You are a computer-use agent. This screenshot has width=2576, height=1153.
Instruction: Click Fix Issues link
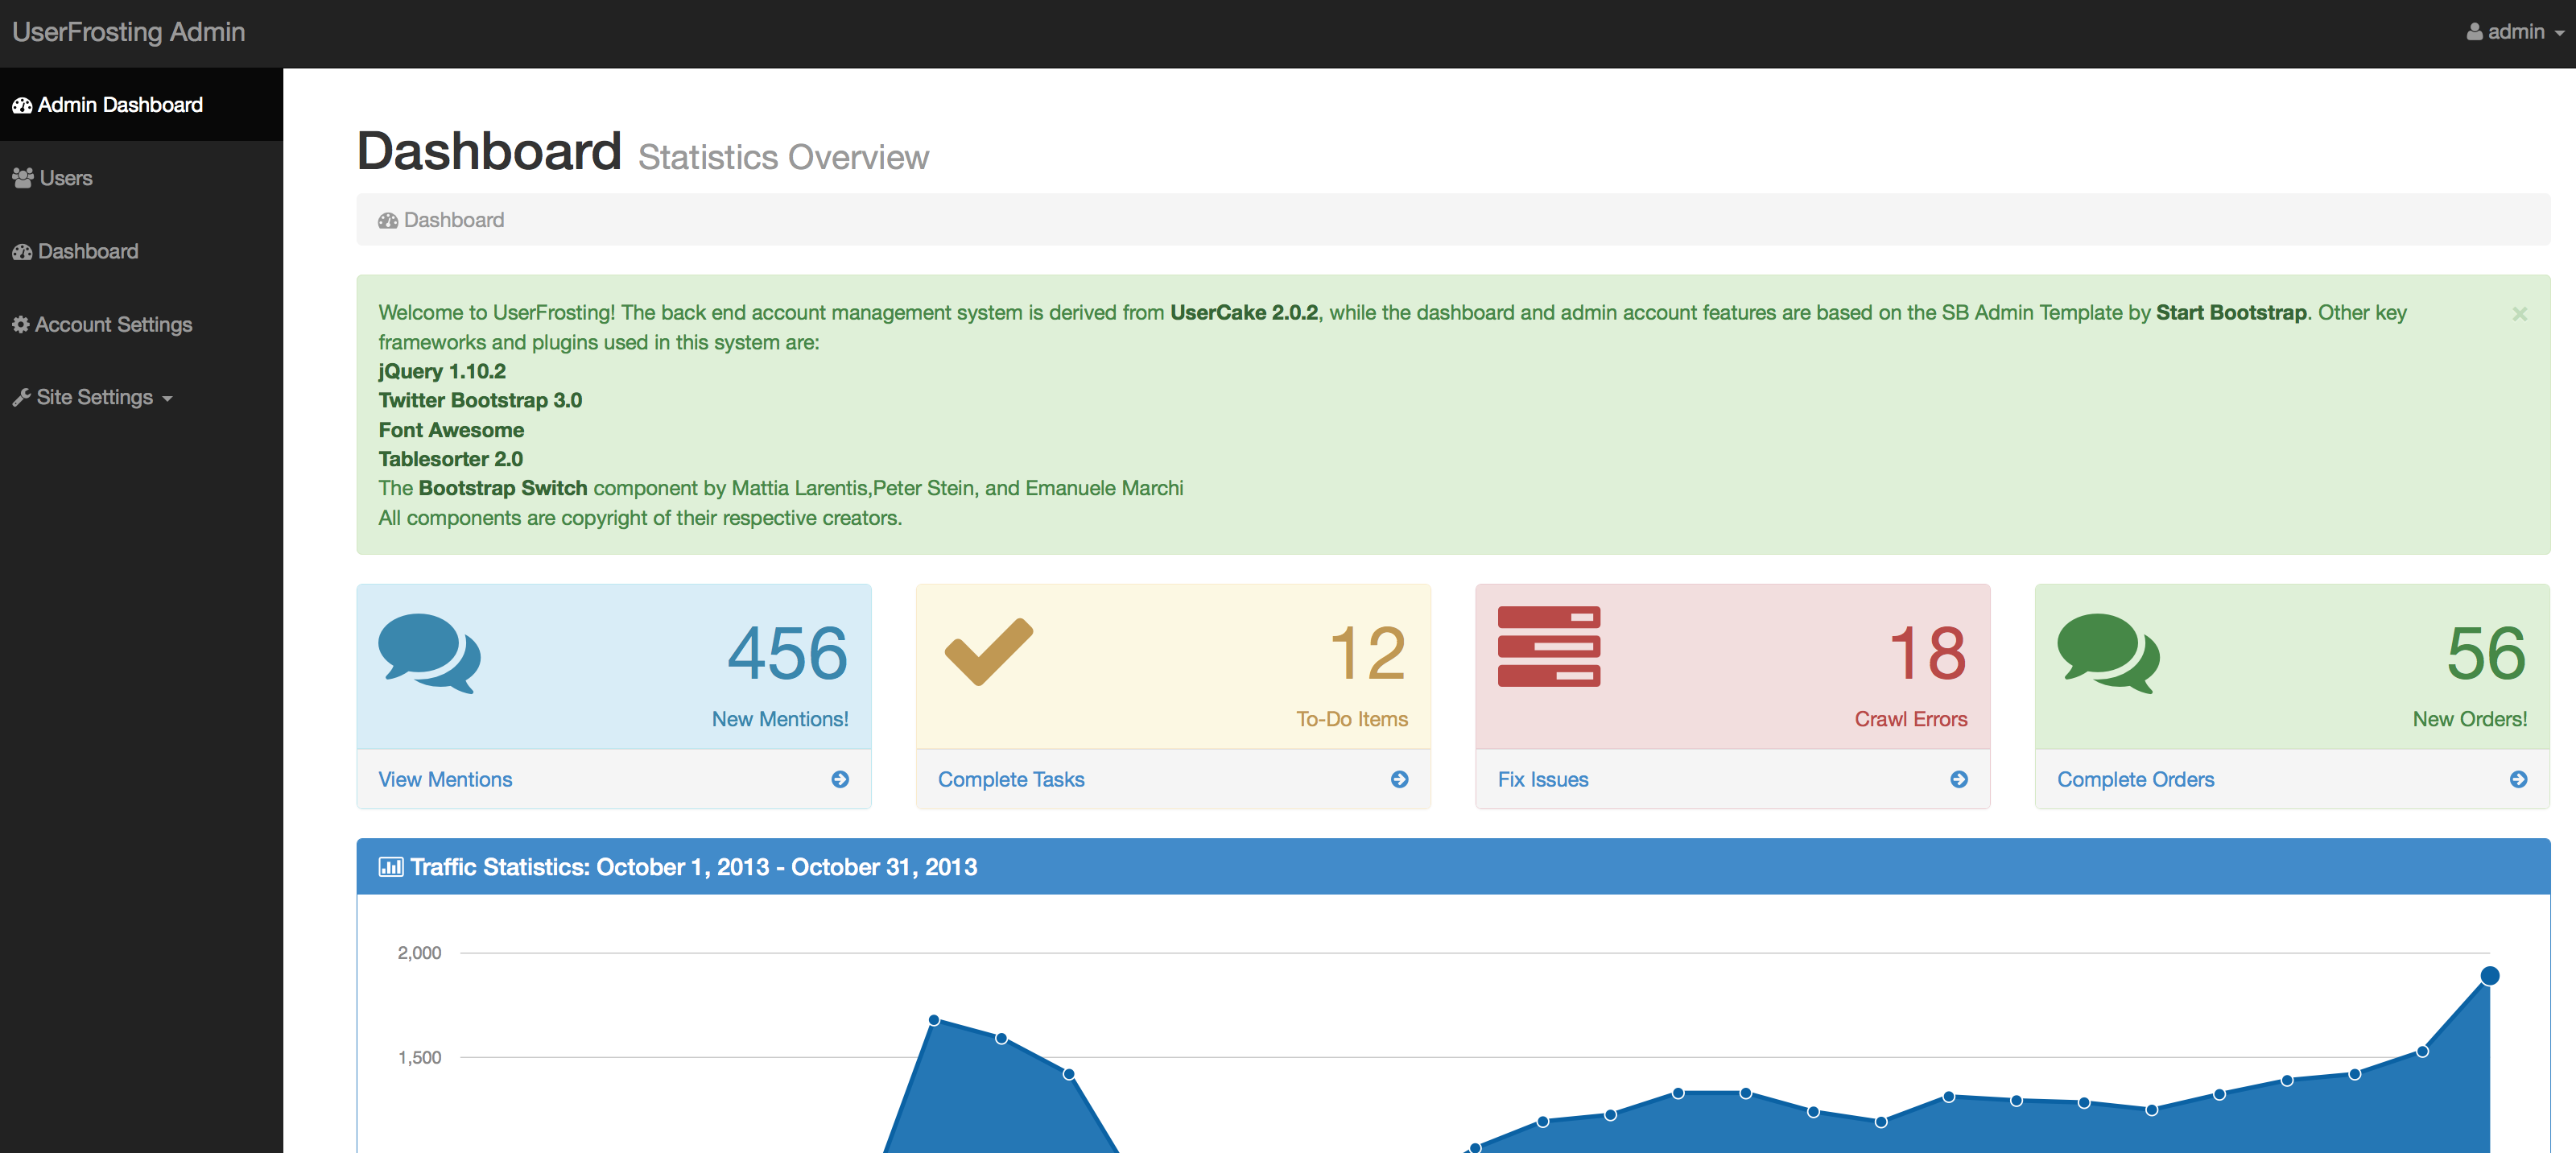coord(1543,779)
